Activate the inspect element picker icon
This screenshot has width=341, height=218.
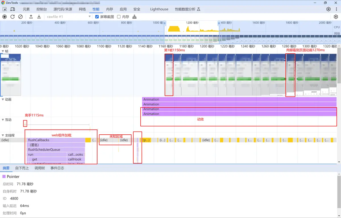click(x=5, y=9)
